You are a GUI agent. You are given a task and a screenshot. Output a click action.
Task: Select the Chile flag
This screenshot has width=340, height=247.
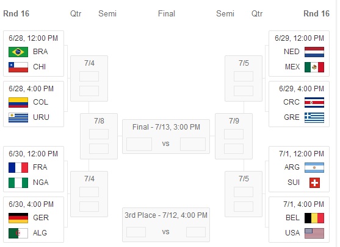point(18,67)
